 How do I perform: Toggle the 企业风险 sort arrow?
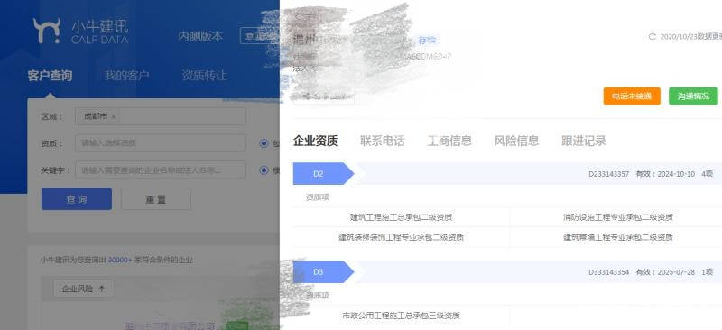(x=102, y=289)
